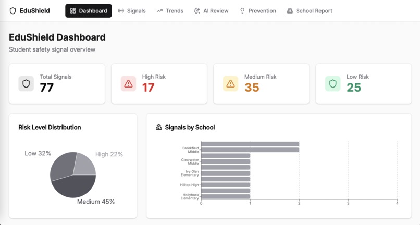420x225 pixels.
Task: Click the Ivy Glen Elementary axis label
Action: [190, 173]
